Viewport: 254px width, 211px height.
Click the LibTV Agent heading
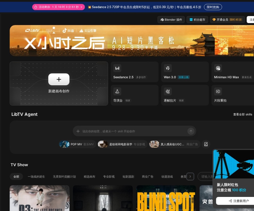[x=25, y=115]
